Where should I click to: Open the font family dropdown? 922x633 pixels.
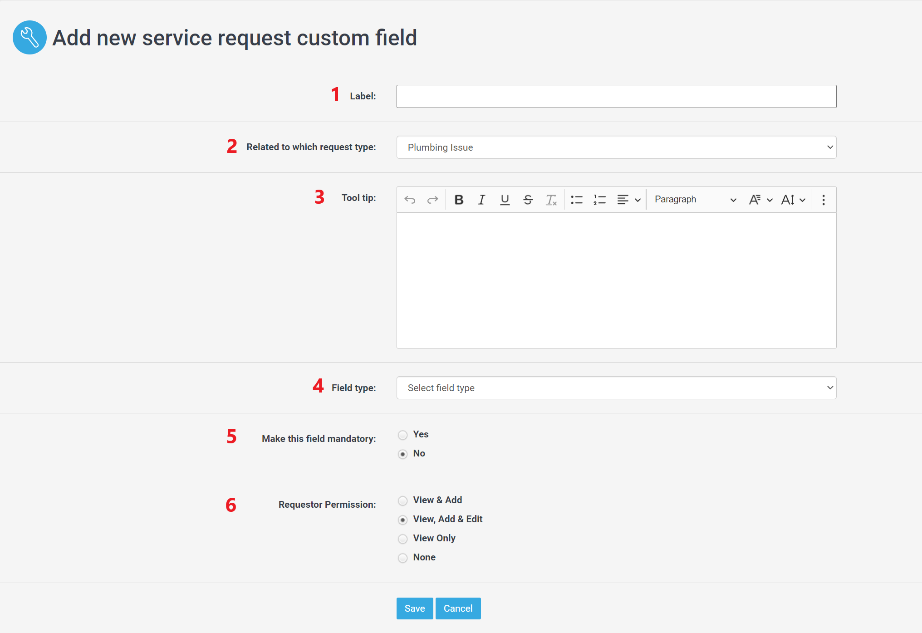[x=761, y=200]
